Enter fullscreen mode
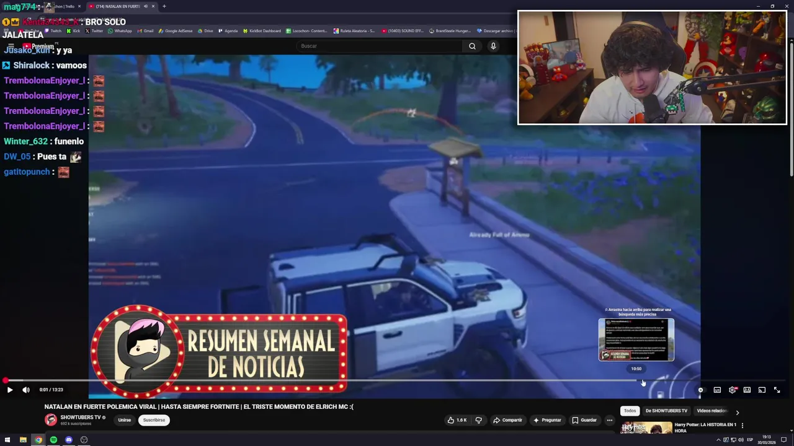794x446 pixels. pyautogui.click(x=777, y=390)
